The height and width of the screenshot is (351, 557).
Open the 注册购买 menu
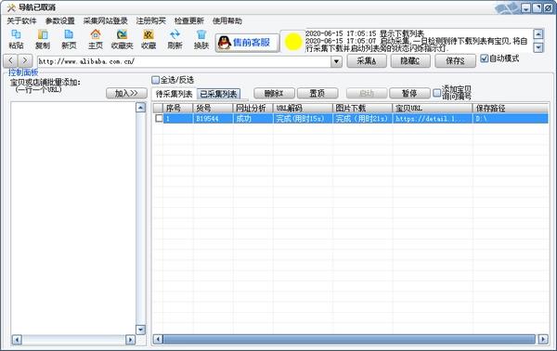151,21
